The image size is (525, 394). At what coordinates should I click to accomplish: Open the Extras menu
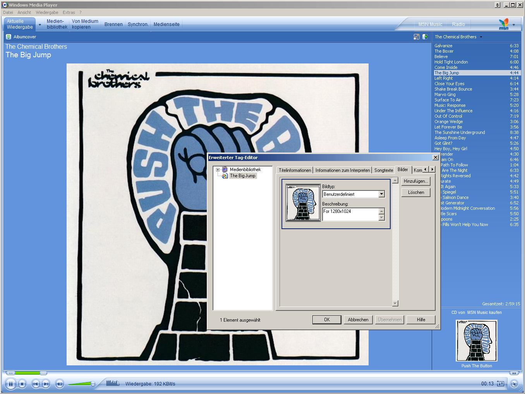point(69,12)
